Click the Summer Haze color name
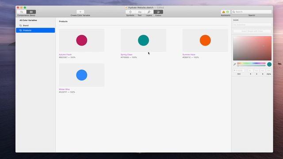283x159 pixels. pos(189,54)
